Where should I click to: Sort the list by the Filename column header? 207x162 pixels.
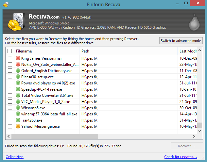point(46,51)
